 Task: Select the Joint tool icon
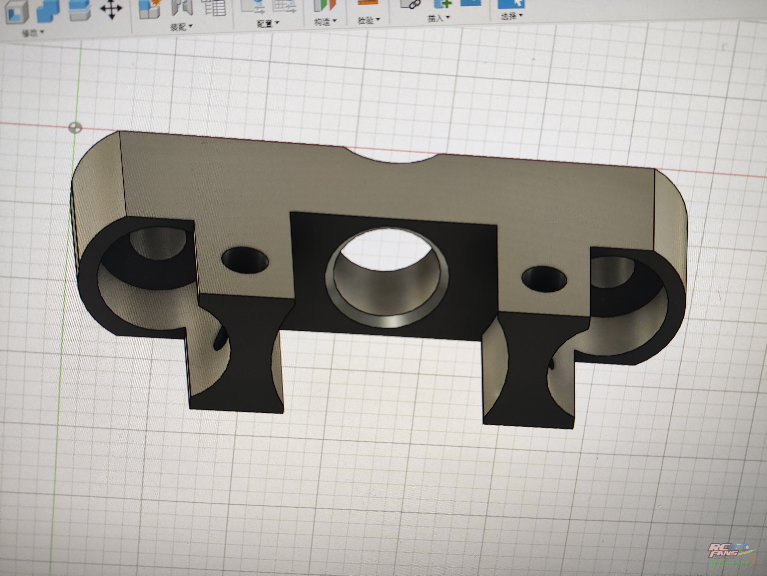tap(182, 7)
